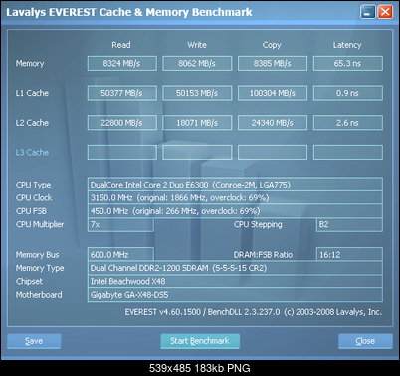
Task: Click the Memory row label
Action: pyautogui.click(x=30, y=64)
